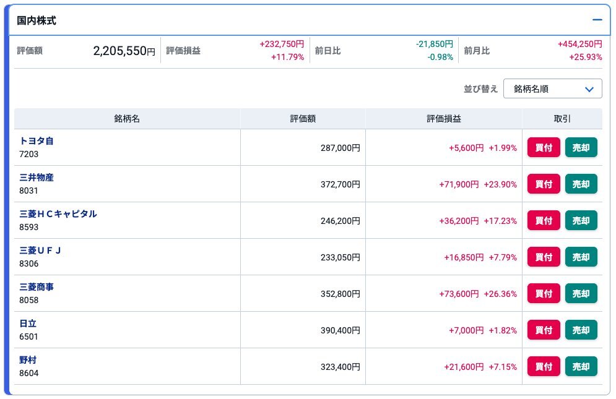The image size is (616, 399).
Task: Open the 三菱HCキャピタル stock link
Action: click(x=58, y=214)
